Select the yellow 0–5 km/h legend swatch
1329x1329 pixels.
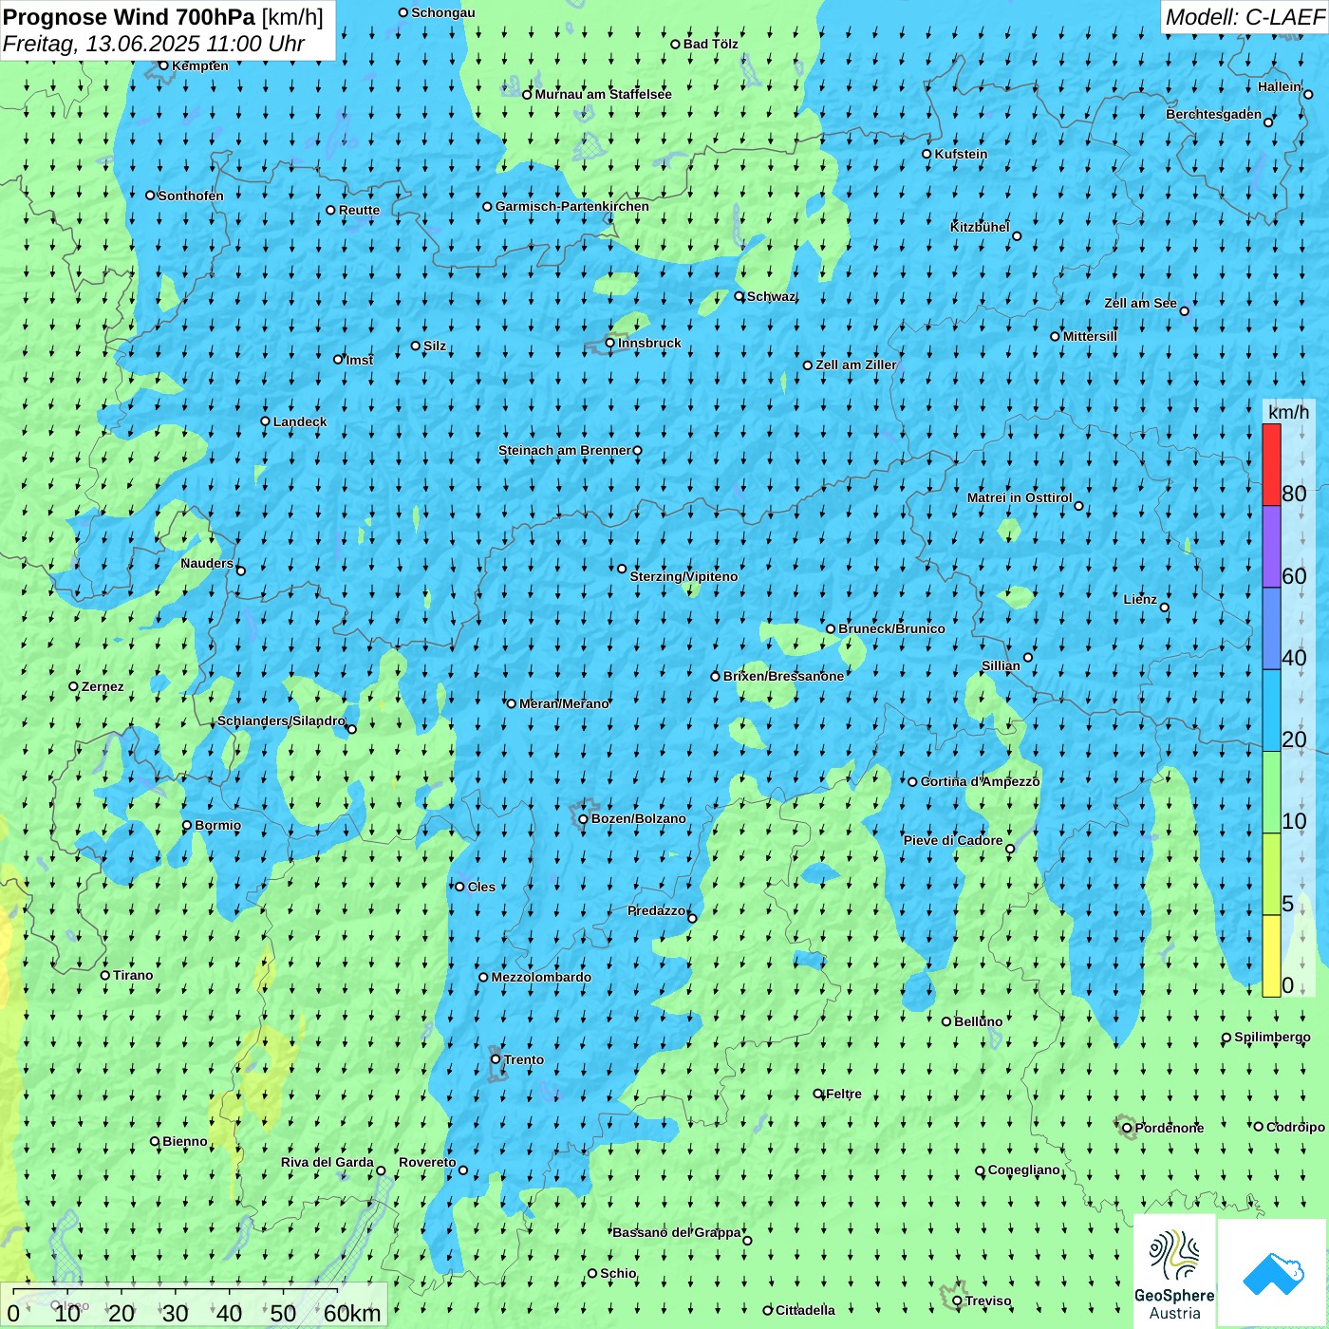[x=1271, y=956]
